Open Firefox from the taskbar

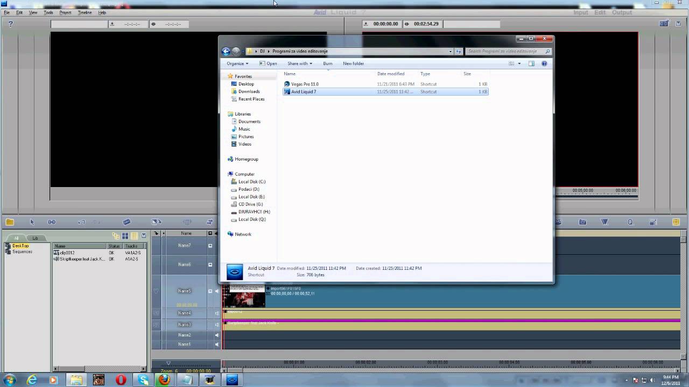pyautogui.click(x=164, y=379)
